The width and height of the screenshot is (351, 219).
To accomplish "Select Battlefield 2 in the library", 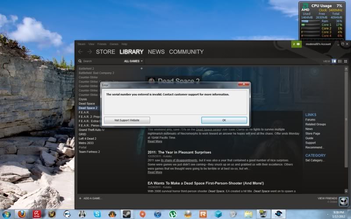I will [86, 69].
